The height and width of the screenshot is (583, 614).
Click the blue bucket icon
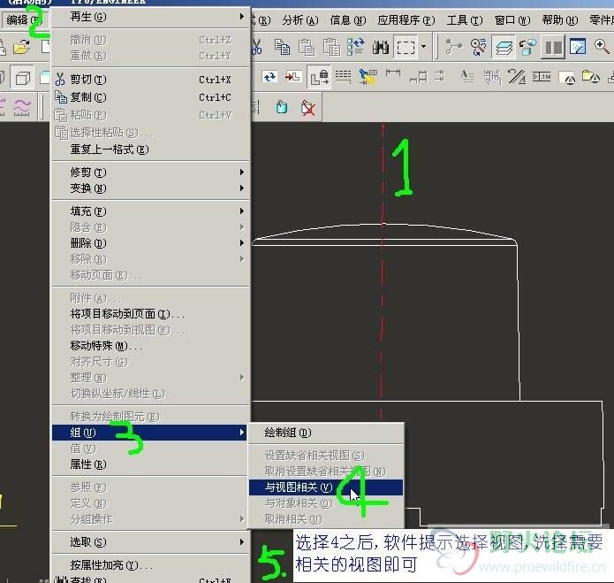282,107
